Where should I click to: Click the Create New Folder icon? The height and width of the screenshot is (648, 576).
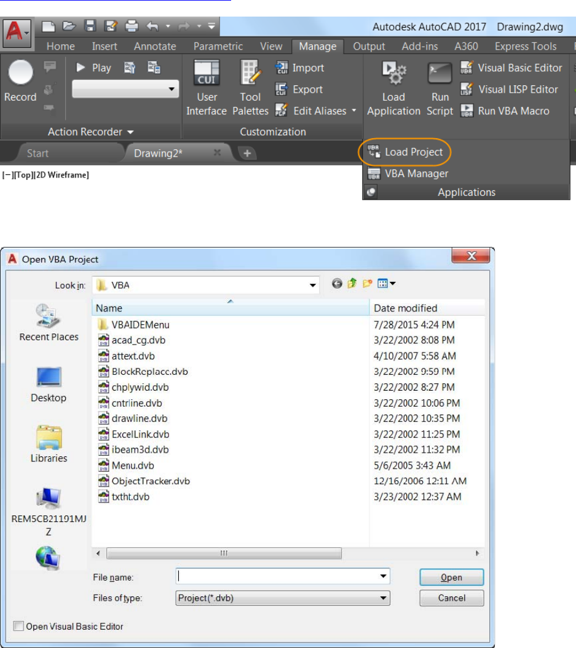pyautogui.click(x=367, y=284)
